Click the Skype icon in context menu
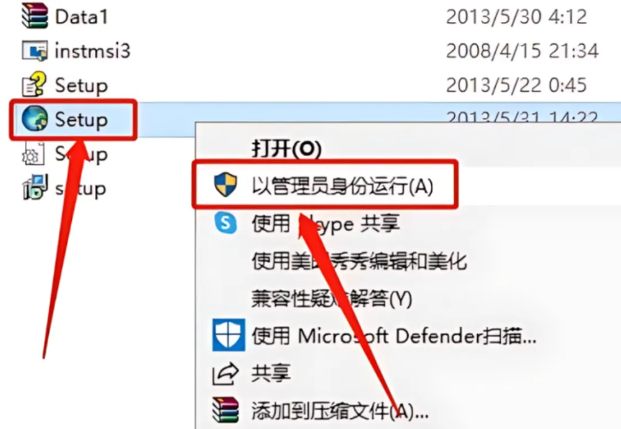 225,223
